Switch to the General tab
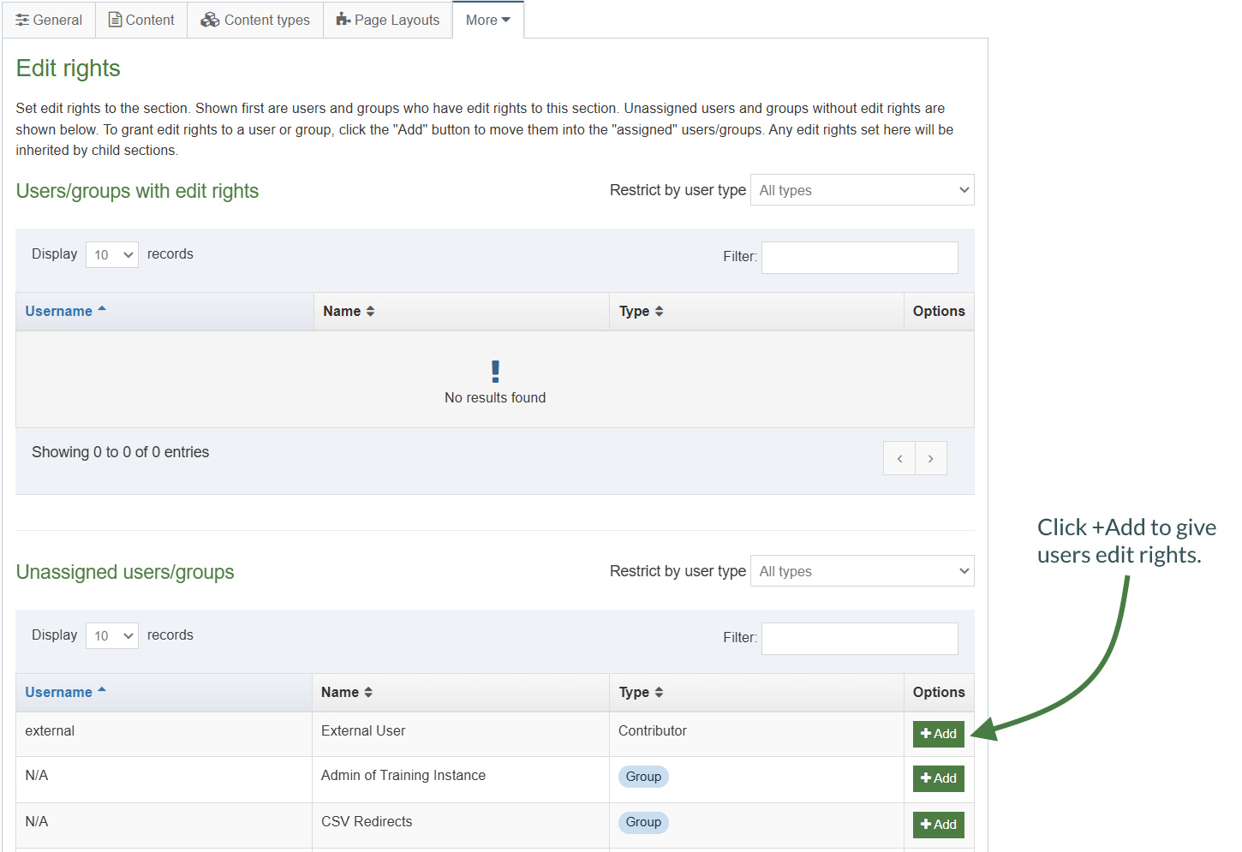The width and height of the screenshot is (1242, 852). [49, 19]
